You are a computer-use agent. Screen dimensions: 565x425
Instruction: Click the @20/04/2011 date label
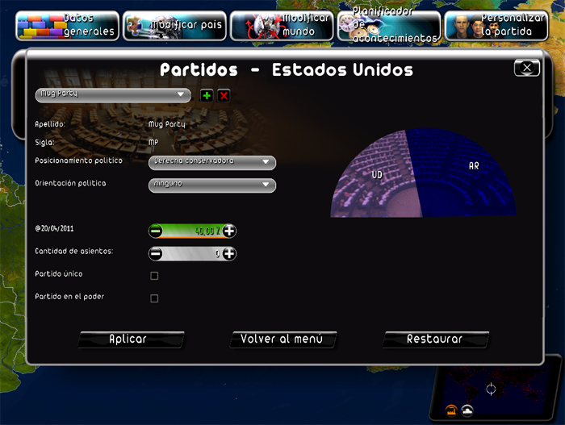(54, 228)
